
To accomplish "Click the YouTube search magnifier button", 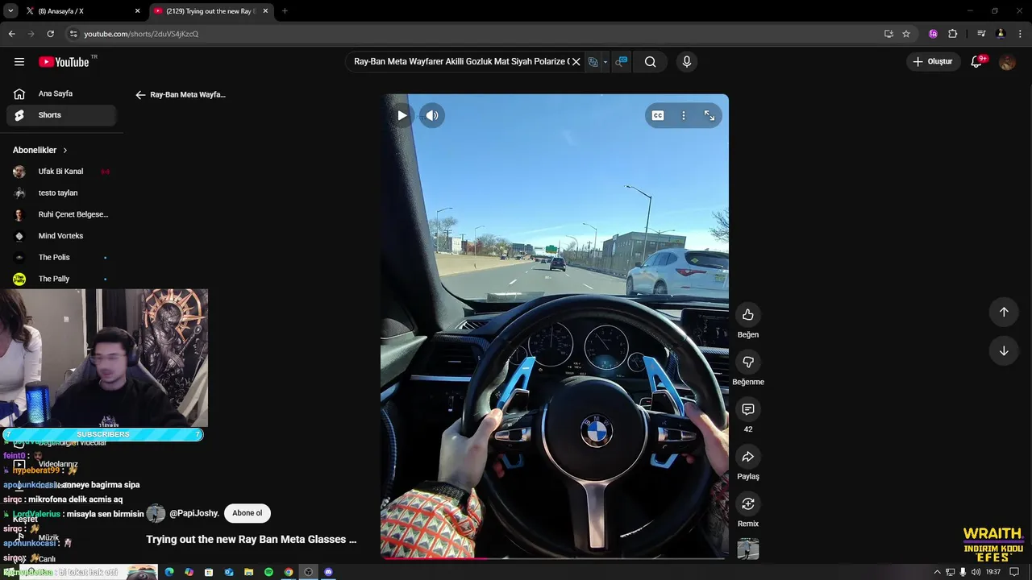I will tap(650, 62).
